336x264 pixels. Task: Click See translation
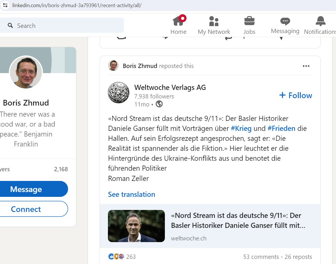pos(132,194)
